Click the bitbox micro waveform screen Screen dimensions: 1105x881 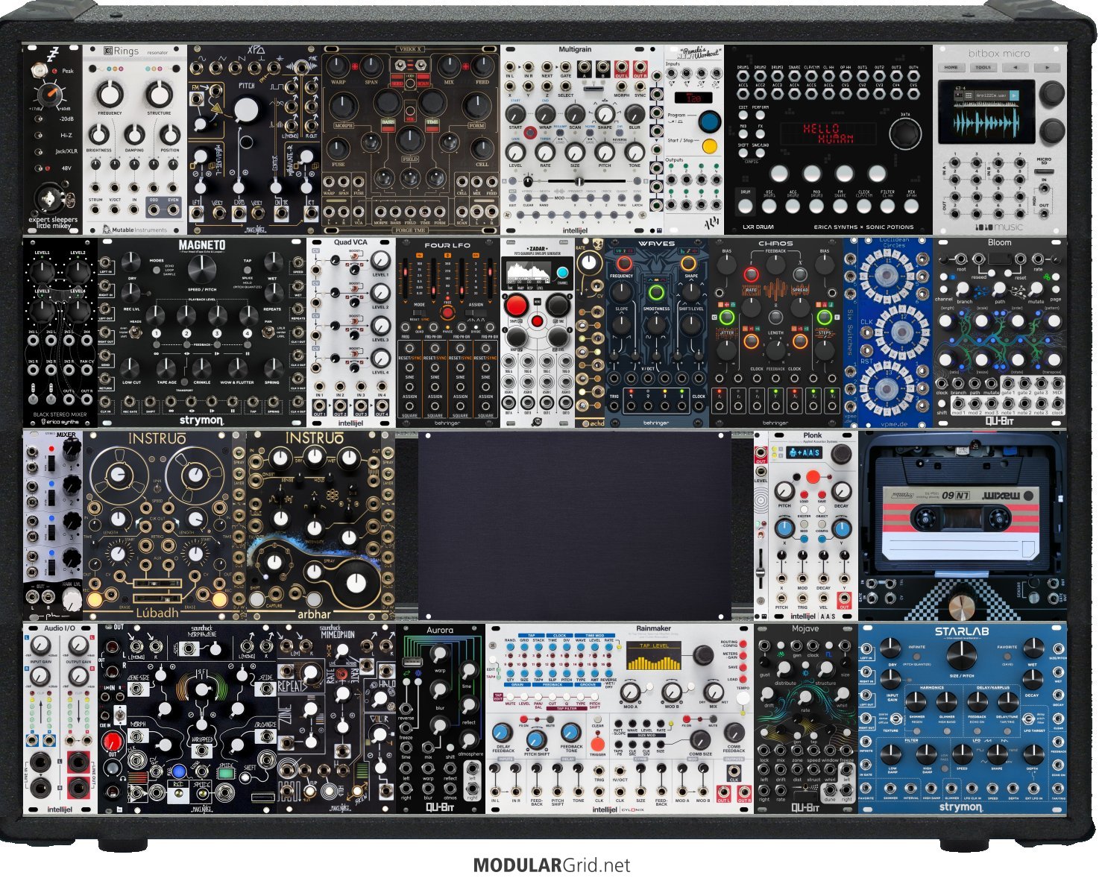[x=987, y=112]
